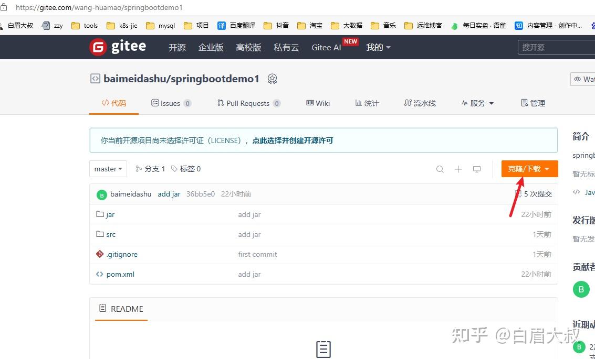Open repository settings icon beside springbootdemo1 title

tap(272, 78)
